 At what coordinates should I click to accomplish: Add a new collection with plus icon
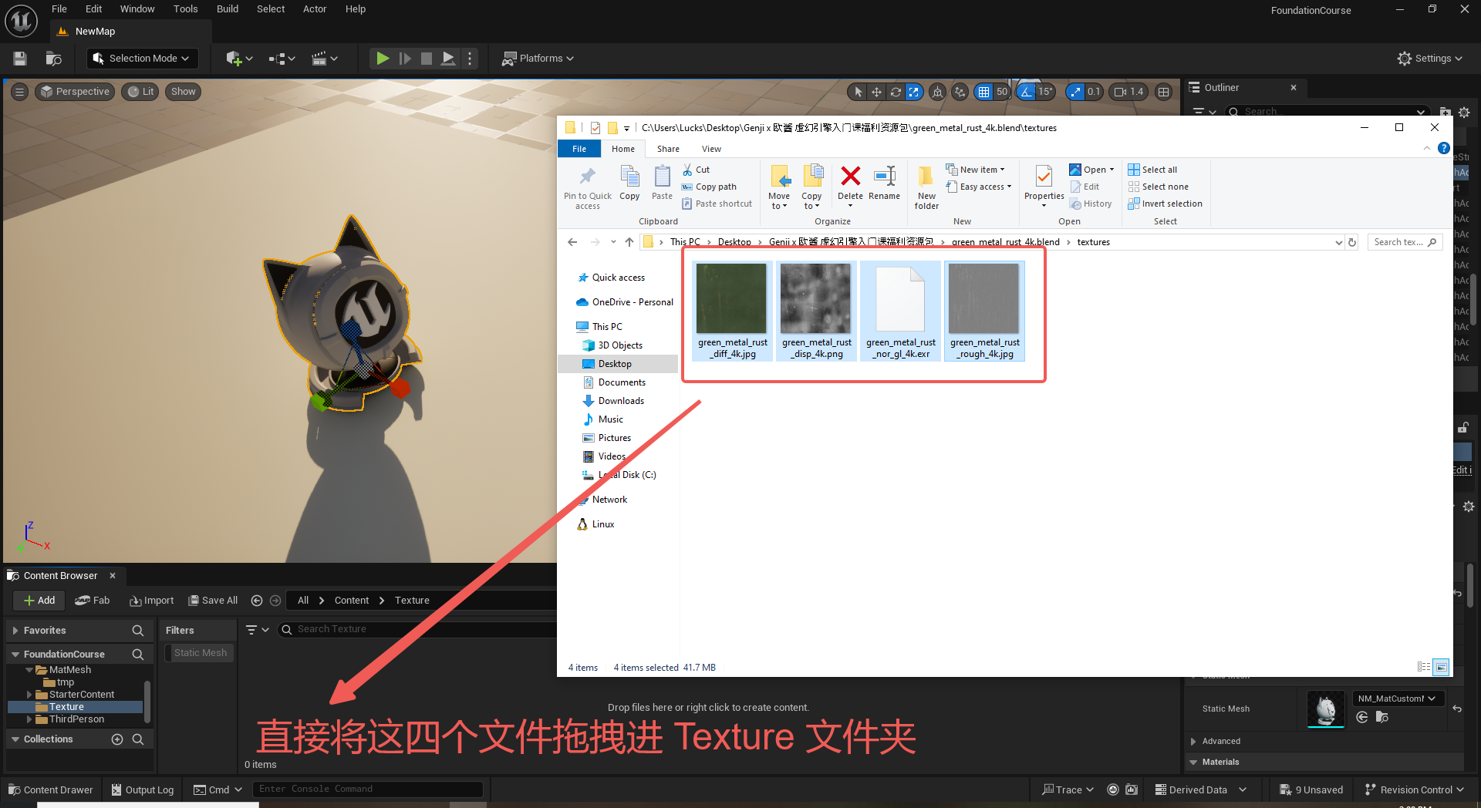tap(117, 739)
